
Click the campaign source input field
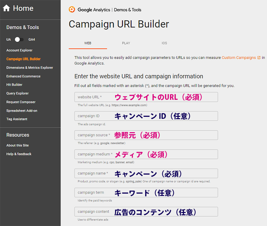click(146, 135)
